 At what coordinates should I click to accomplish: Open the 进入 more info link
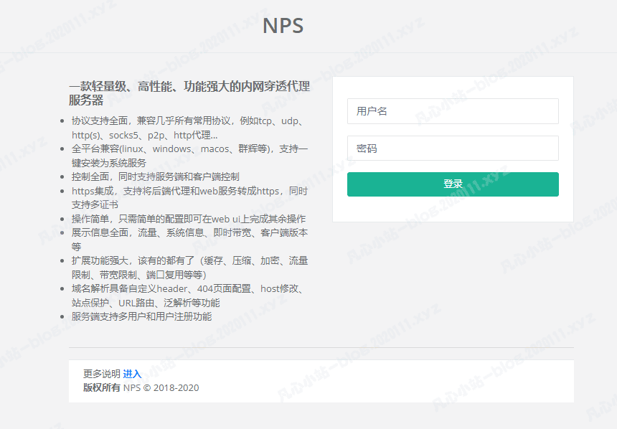[x=132, y=374]
